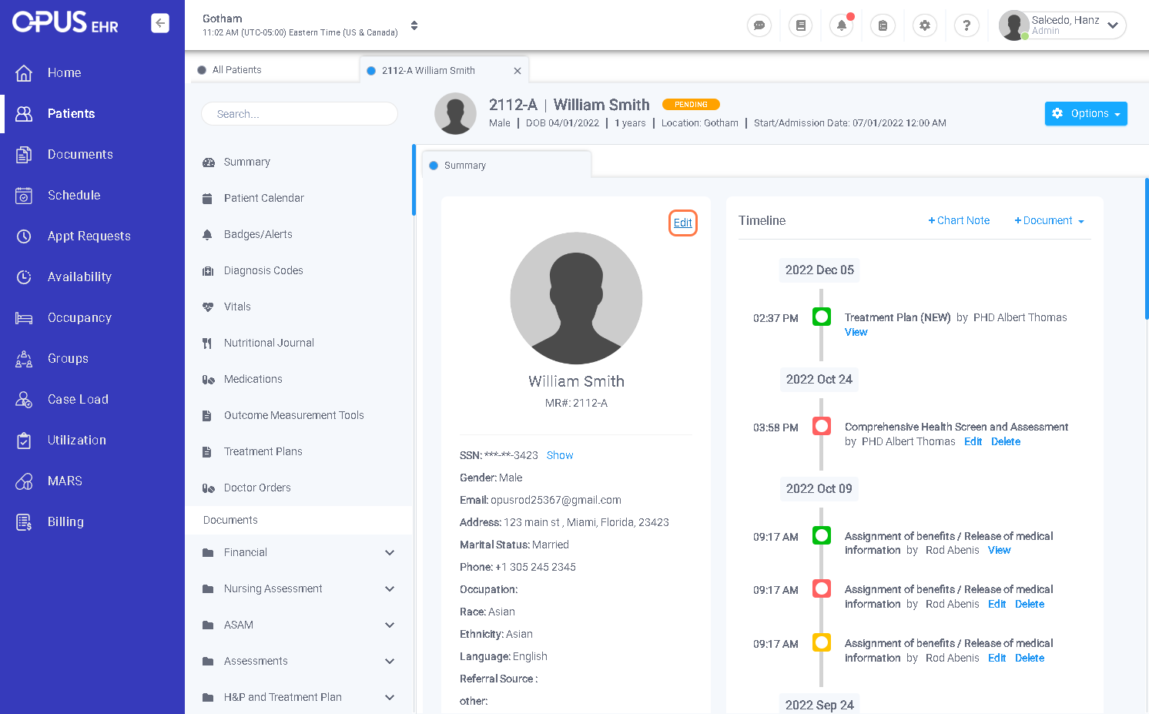The width and height of the screenshot is (1149, 714).
Task: Click the Diagnosis Codes icon
Action: point(208,271)
